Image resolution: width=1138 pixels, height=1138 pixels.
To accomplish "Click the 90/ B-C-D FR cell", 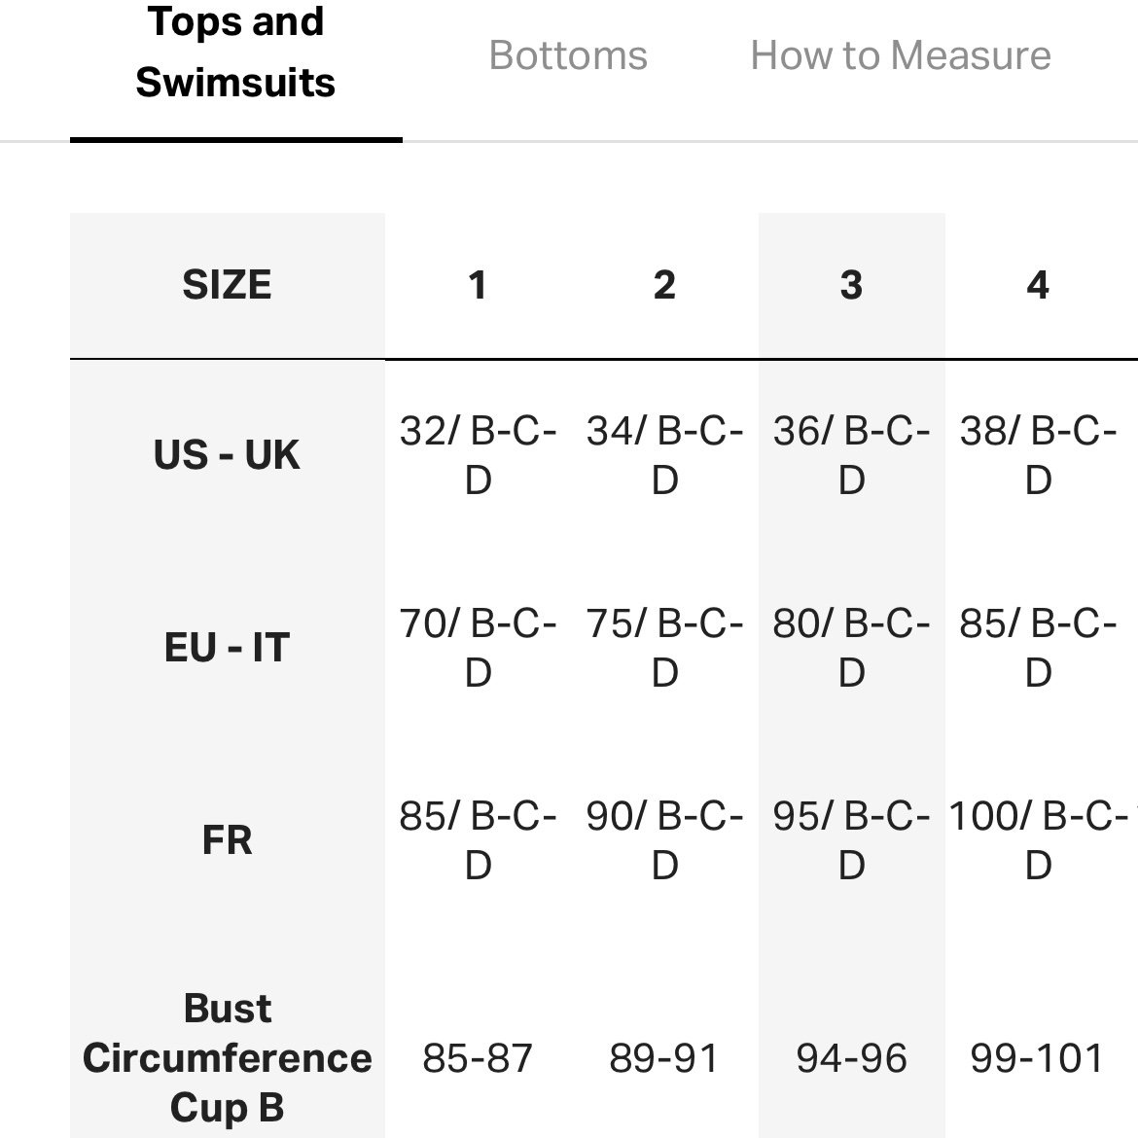I will pos(664,840).
